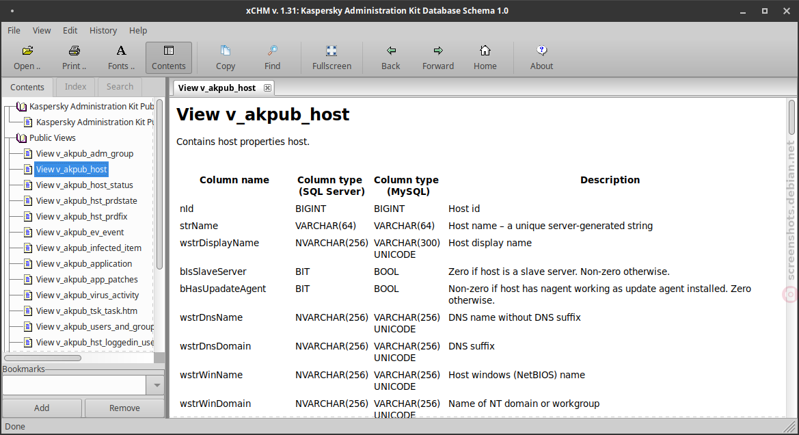Open View v_akpub_infected_item tree item
Viewport: 799px width, 435px height.
(x=89, y=248)
